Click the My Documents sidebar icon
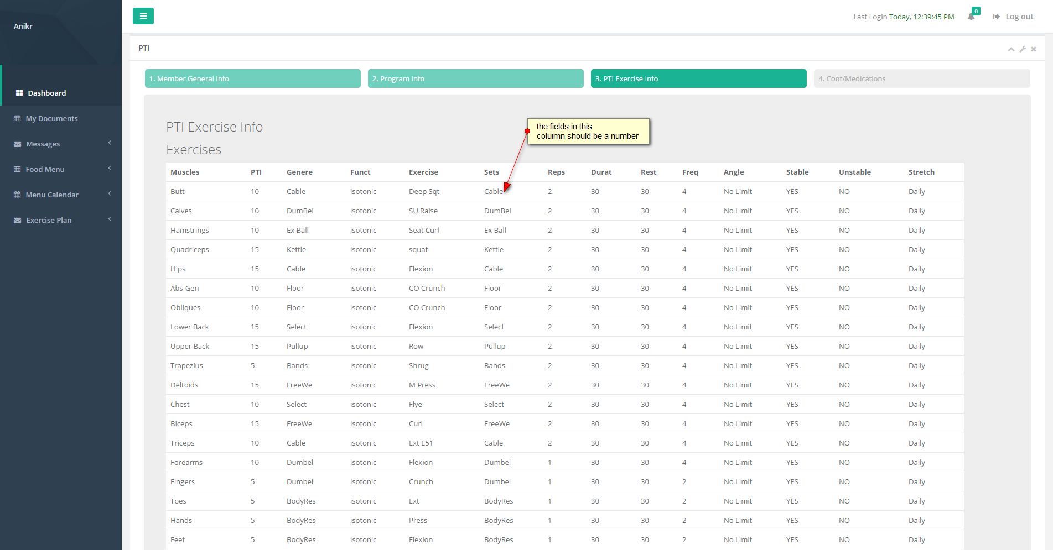Image resolution: width=1053 pixels, height=550 pixels. tap(17, 118)
